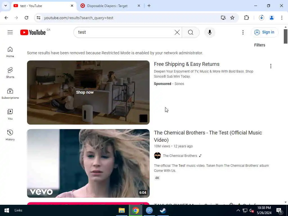Open network icon in system tray
Image resolution: width=288 pixels, height=216 pixels.
click(245, 210)
